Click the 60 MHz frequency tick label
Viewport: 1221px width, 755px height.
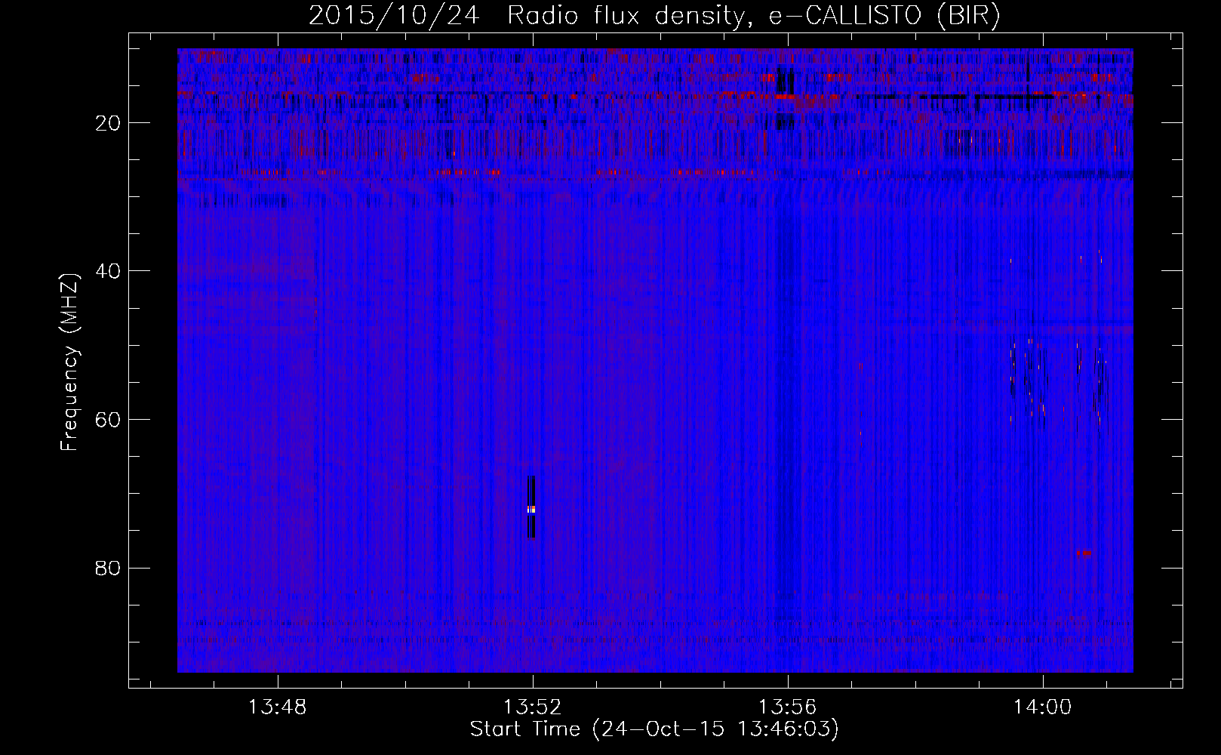[109, 420]
